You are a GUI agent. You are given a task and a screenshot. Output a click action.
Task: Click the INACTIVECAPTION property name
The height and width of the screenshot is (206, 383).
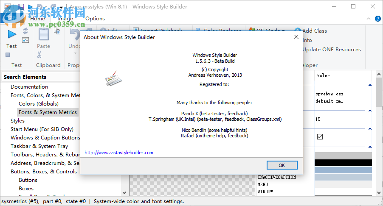pos(276,177)
